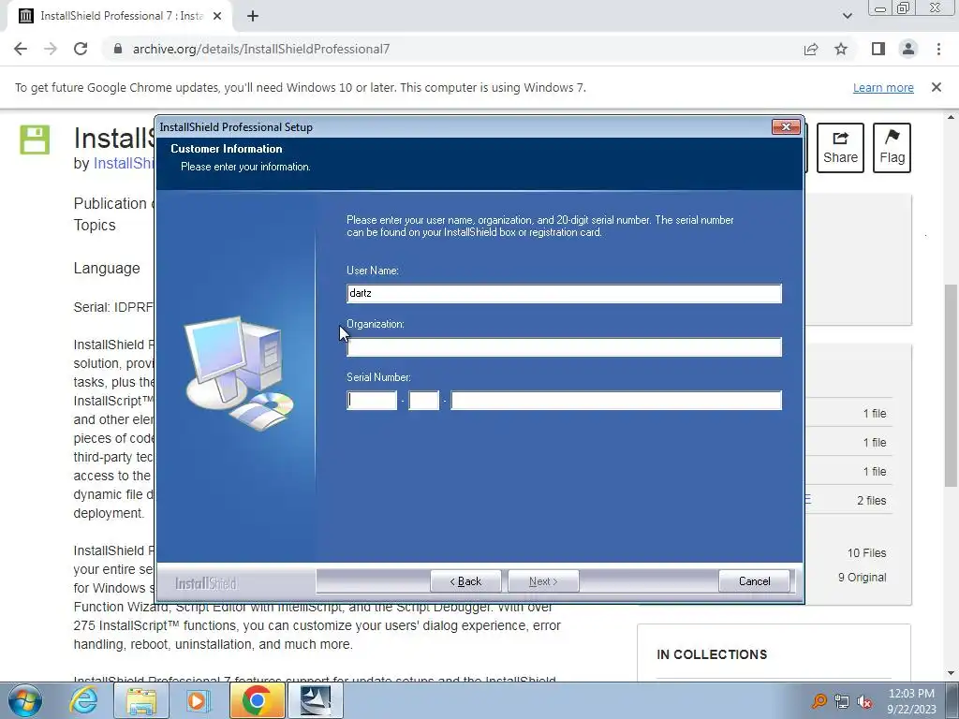Click the page vertical scrollbar thumb
The image size is (959, 719).
(952, 387)
